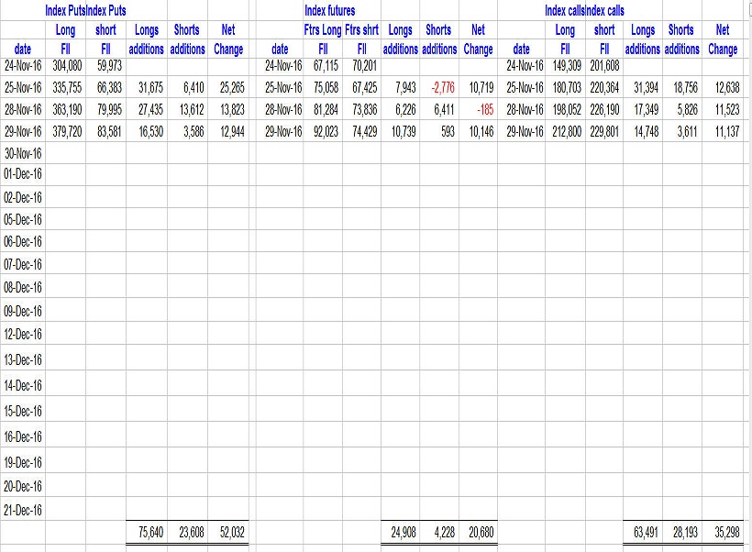Select the futures net change total 20,680
This screenshot has width=752, height=552.
point(478,530)
